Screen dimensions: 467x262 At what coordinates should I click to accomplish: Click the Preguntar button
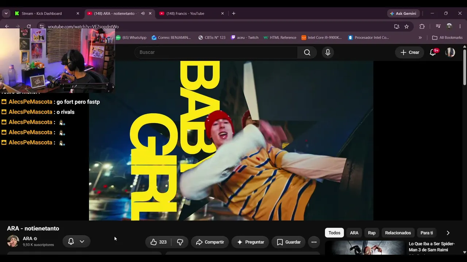click(x=250, y=242)
